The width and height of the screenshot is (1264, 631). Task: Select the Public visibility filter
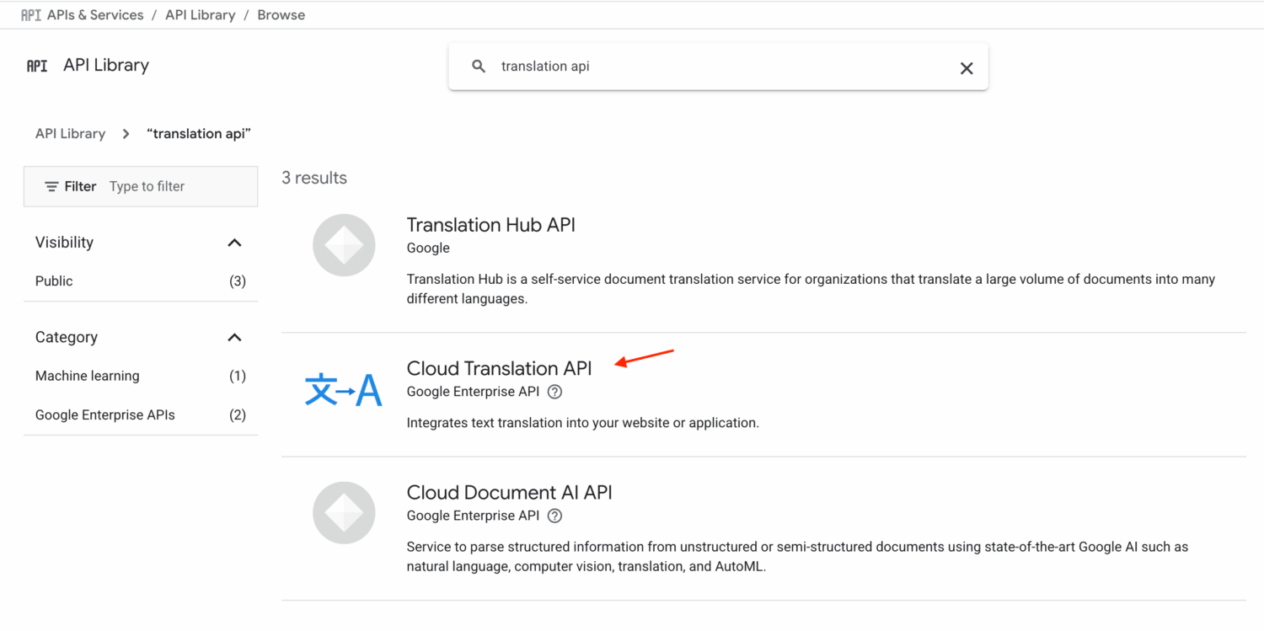pos(54,281)
